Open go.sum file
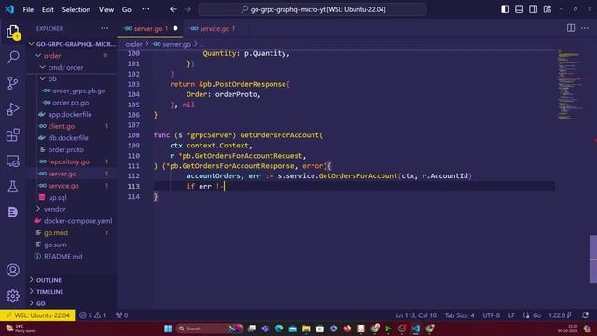The image size is (597, 336). click(72, 245)
